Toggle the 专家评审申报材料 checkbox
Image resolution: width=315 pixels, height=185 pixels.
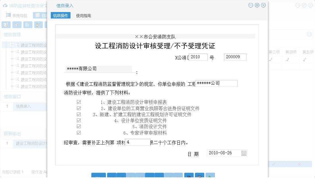[78, 133]
